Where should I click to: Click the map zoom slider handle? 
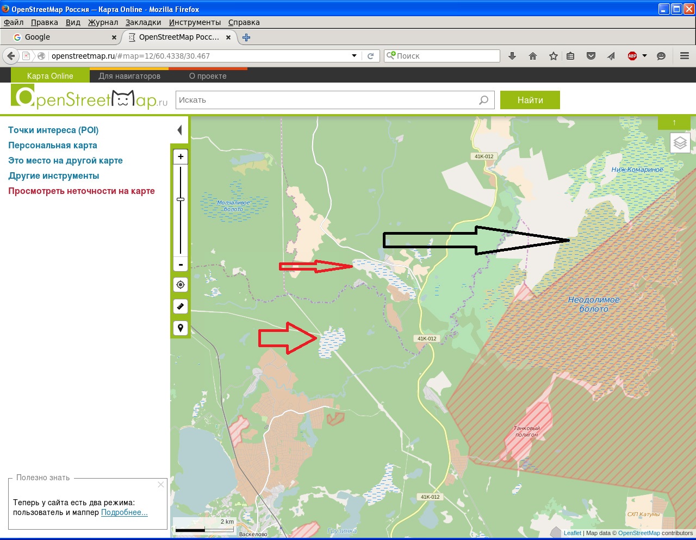[x=181, y=199]
